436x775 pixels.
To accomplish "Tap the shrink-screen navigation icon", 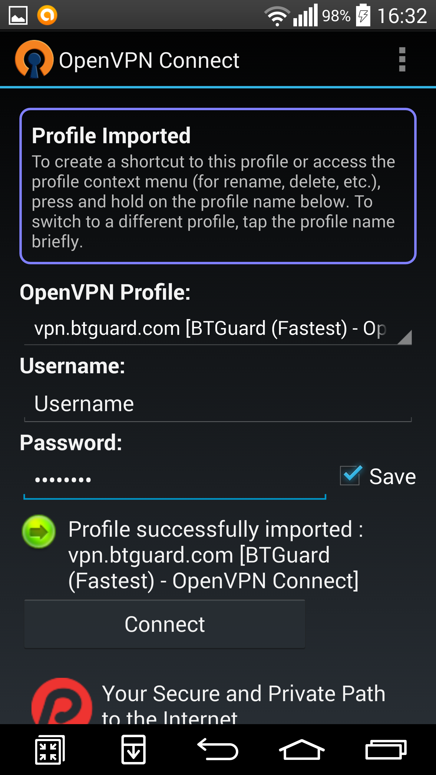I will pyautogui.click(x=50, y=750).
